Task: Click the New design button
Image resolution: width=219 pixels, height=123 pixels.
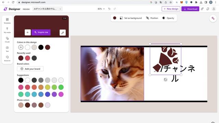Action: (171, 9)
